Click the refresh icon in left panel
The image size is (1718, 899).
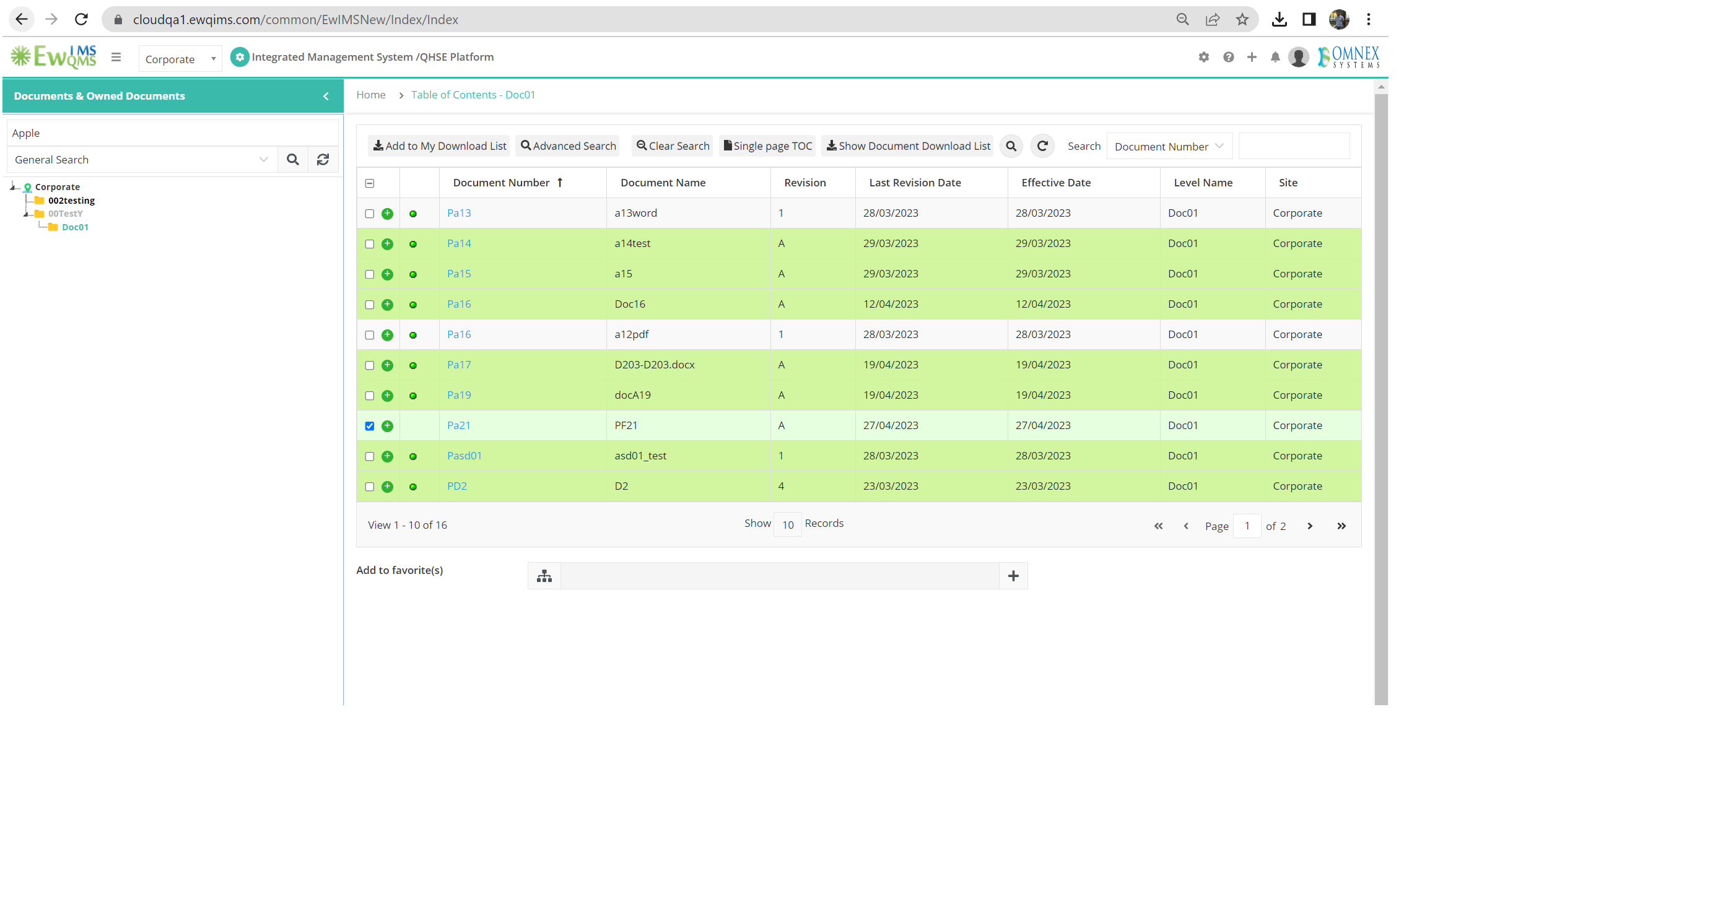(323, 159)
